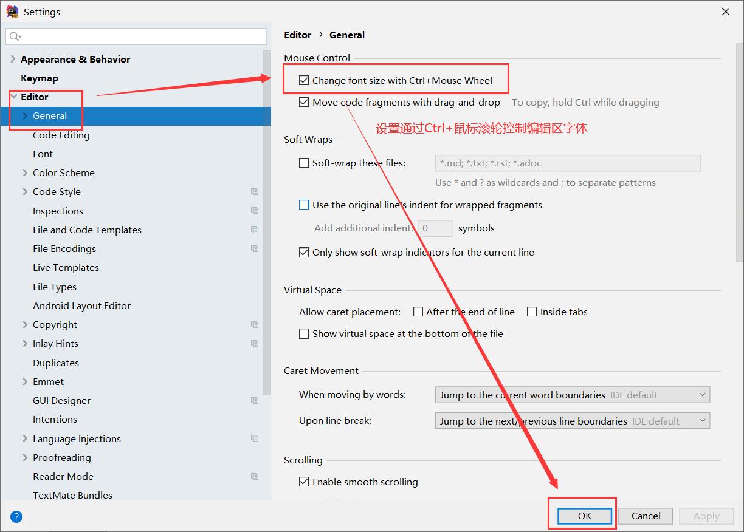744x532 pixels.
Task: Click the project-level icon beside Inspections
Action: pos(255,211)
